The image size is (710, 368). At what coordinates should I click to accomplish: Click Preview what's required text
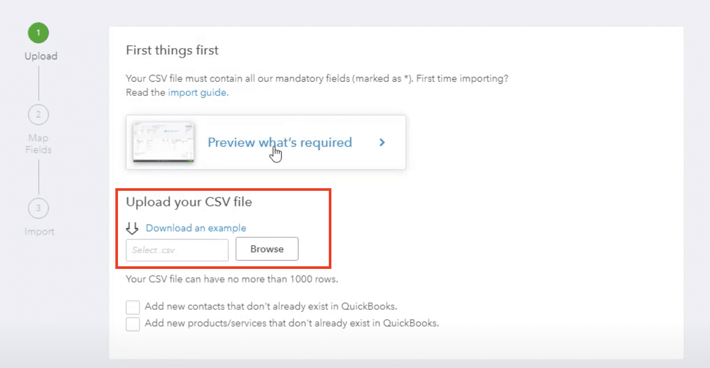click(279, 142)
